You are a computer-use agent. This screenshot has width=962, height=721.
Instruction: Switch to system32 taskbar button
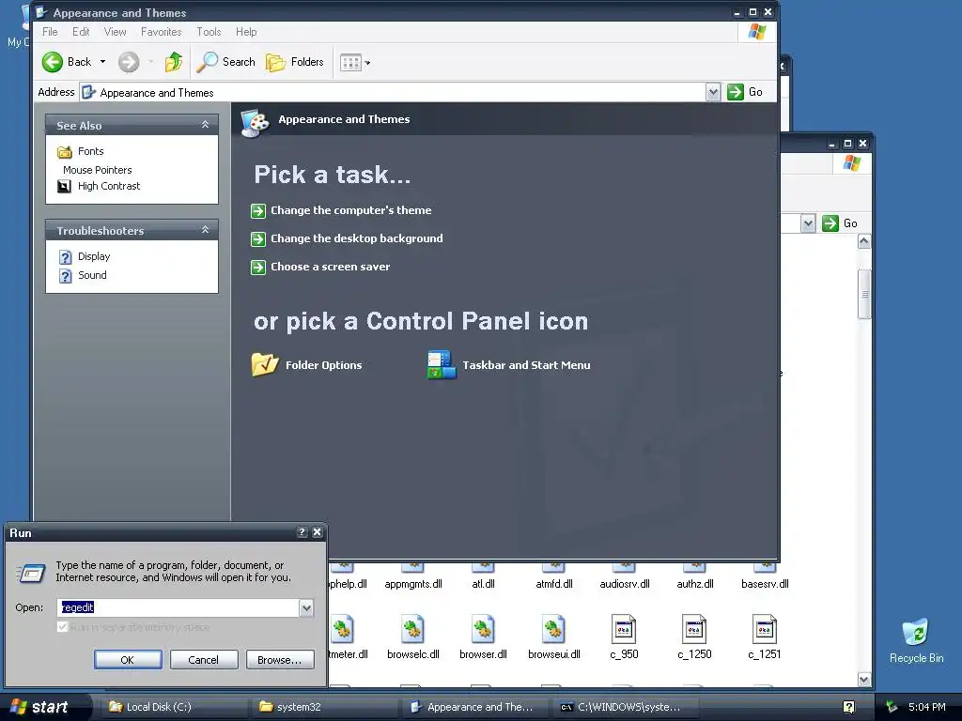tap(323, 707)
